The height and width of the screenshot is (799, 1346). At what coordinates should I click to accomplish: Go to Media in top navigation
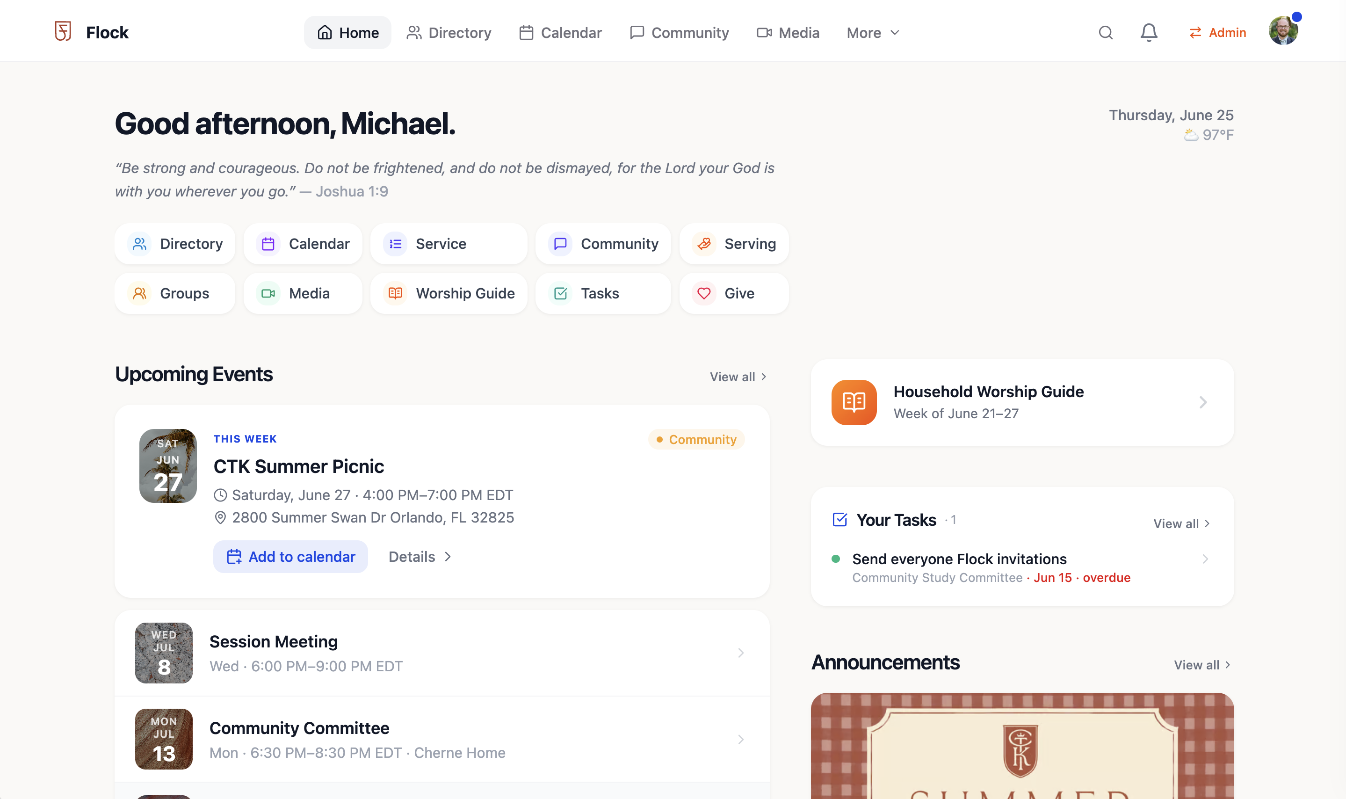click(x=788, y=33)
